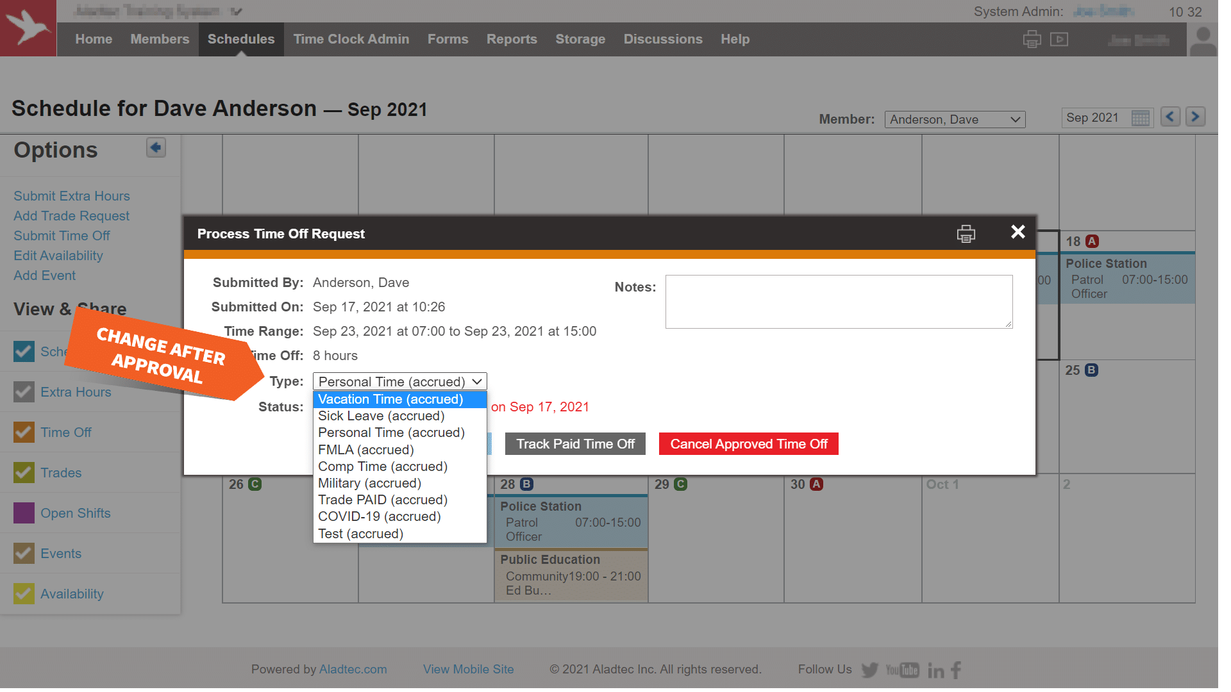
Task: Click inside the Notes text area
Action: pyautogui.click(x=839, y=302)
